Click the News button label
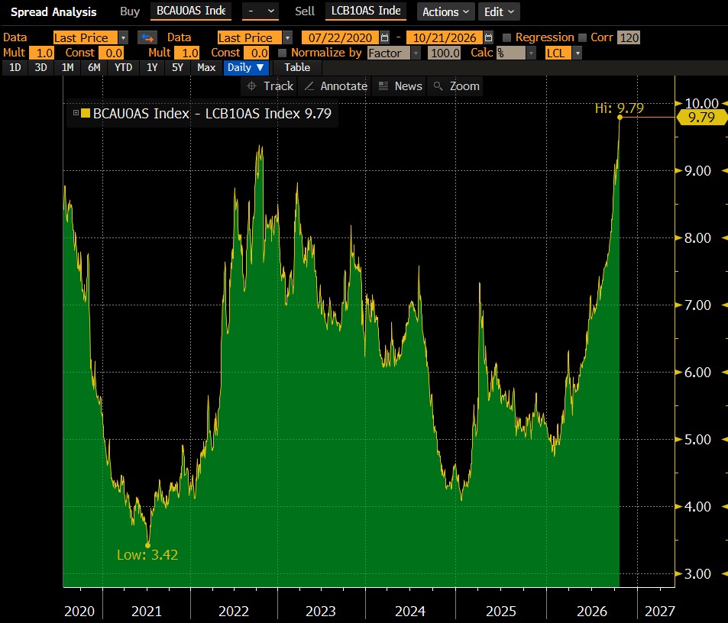728x623 pixels. 409,86
